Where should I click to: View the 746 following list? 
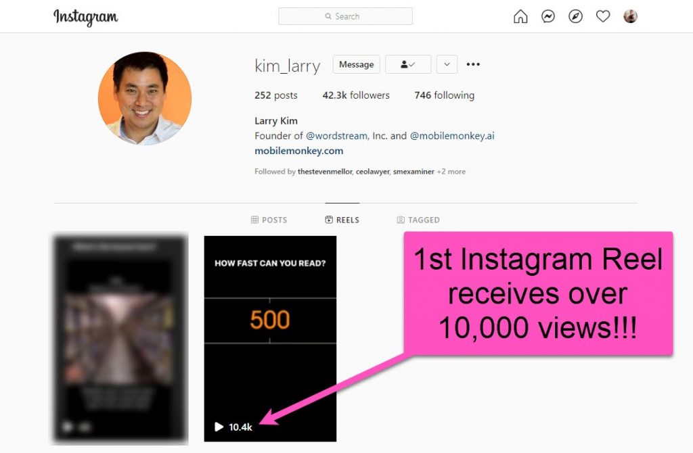coord(444,95)
